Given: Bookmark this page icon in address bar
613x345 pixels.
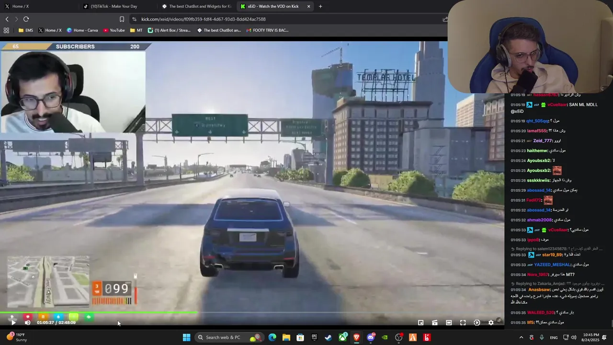Looking at the screenshot, I should click(122, 19).
